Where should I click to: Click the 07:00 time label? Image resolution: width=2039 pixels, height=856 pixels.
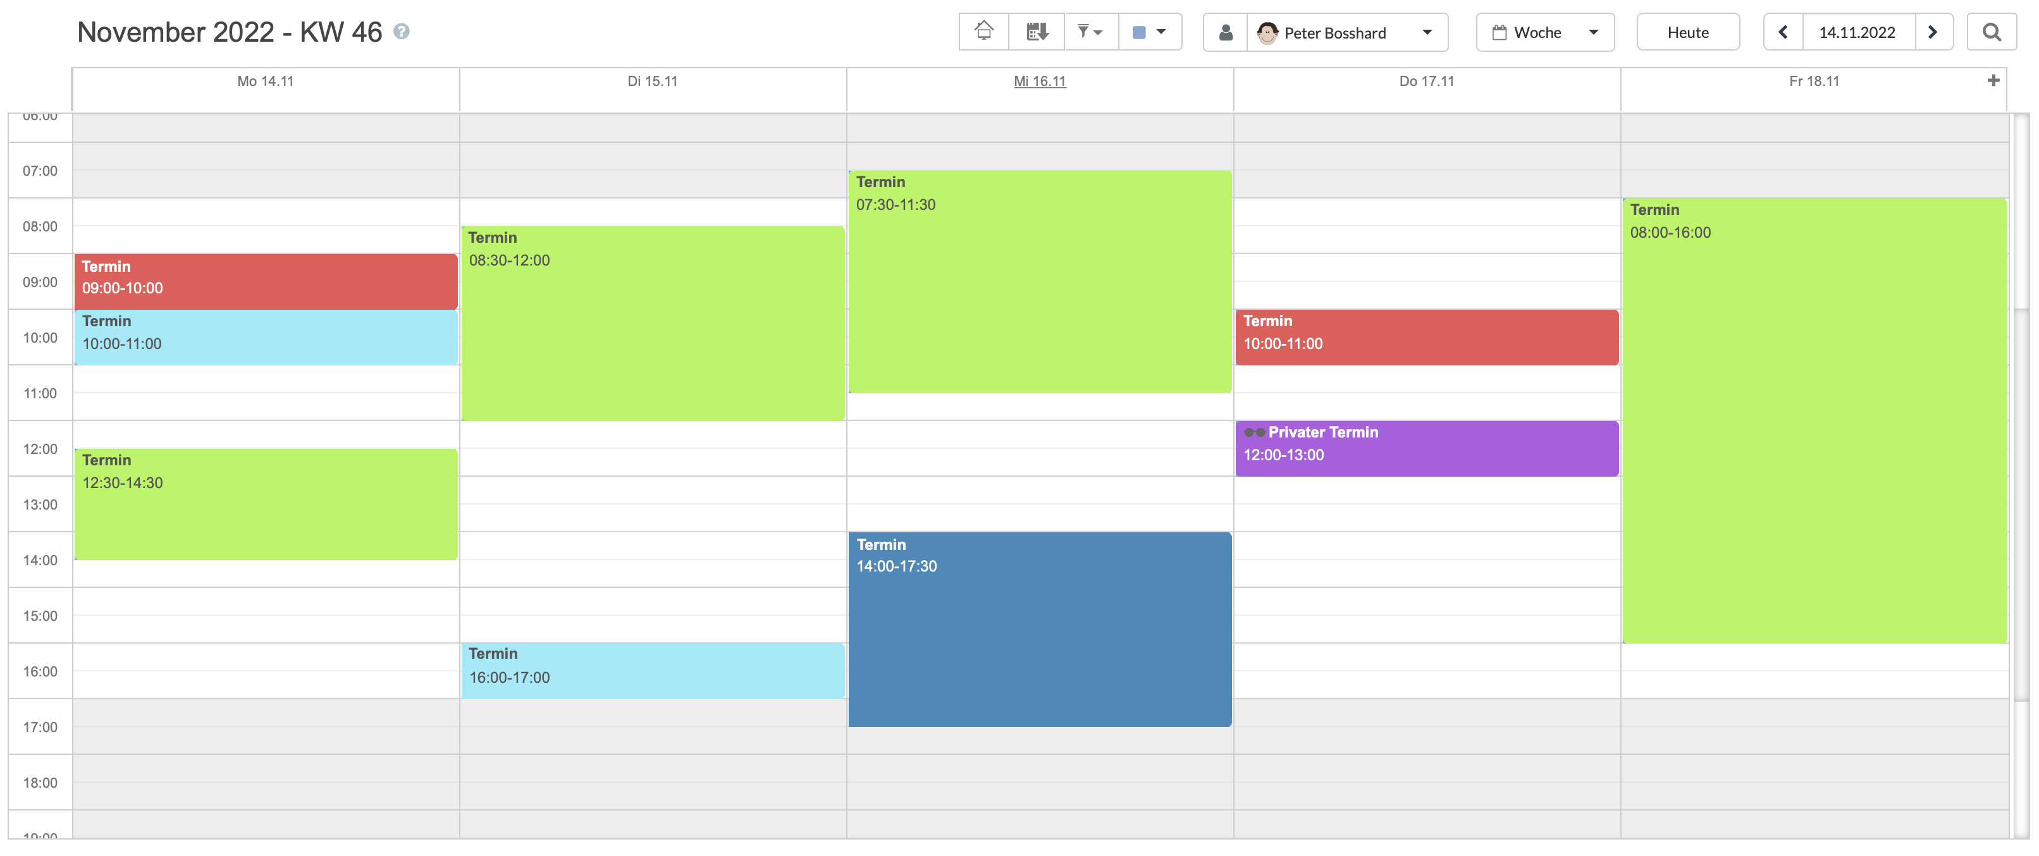pyautogui.click(x=40, y=170)
